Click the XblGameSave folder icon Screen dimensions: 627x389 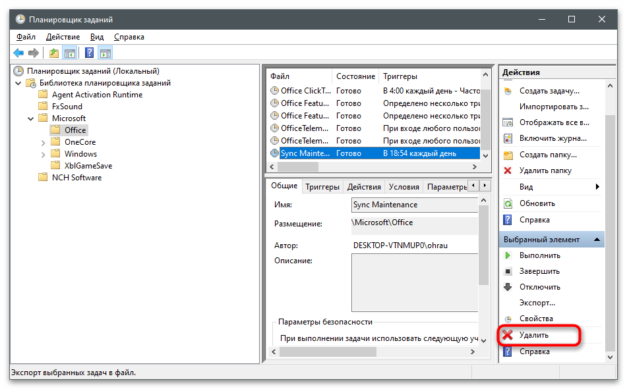click(55, 166)
